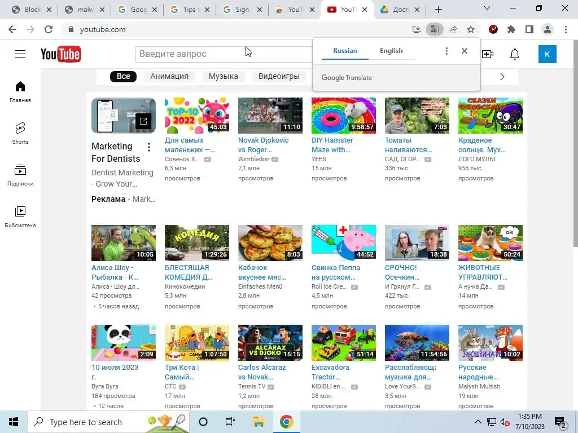Viewport: 578px width, 433px height.
Task: Select the Анимация category chip
Action: pos(169,76)
